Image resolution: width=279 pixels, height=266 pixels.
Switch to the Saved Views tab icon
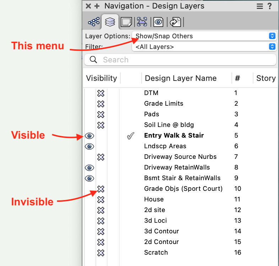[x=158, y=22]
